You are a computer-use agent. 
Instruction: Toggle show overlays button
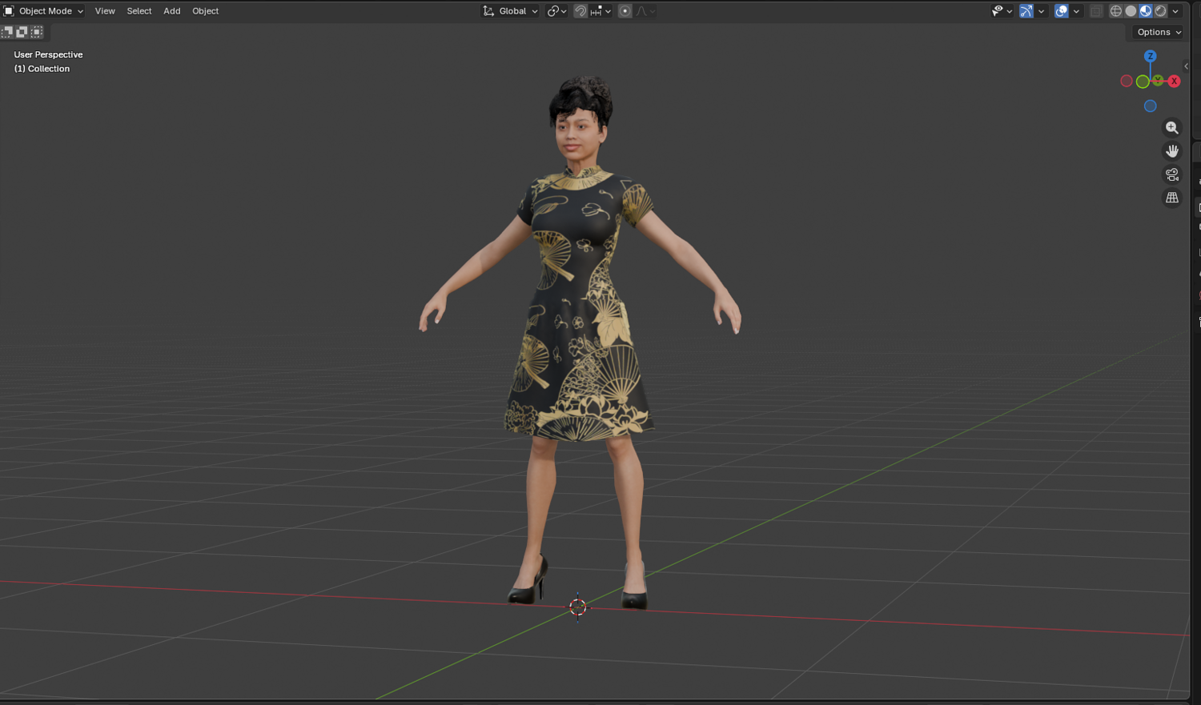pyautogui.click(x=1062, y=11)
